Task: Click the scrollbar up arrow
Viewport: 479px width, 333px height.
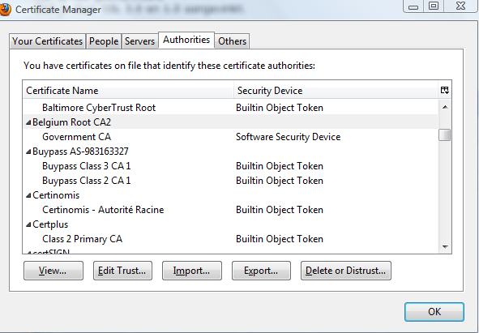Action: point(445,107)
